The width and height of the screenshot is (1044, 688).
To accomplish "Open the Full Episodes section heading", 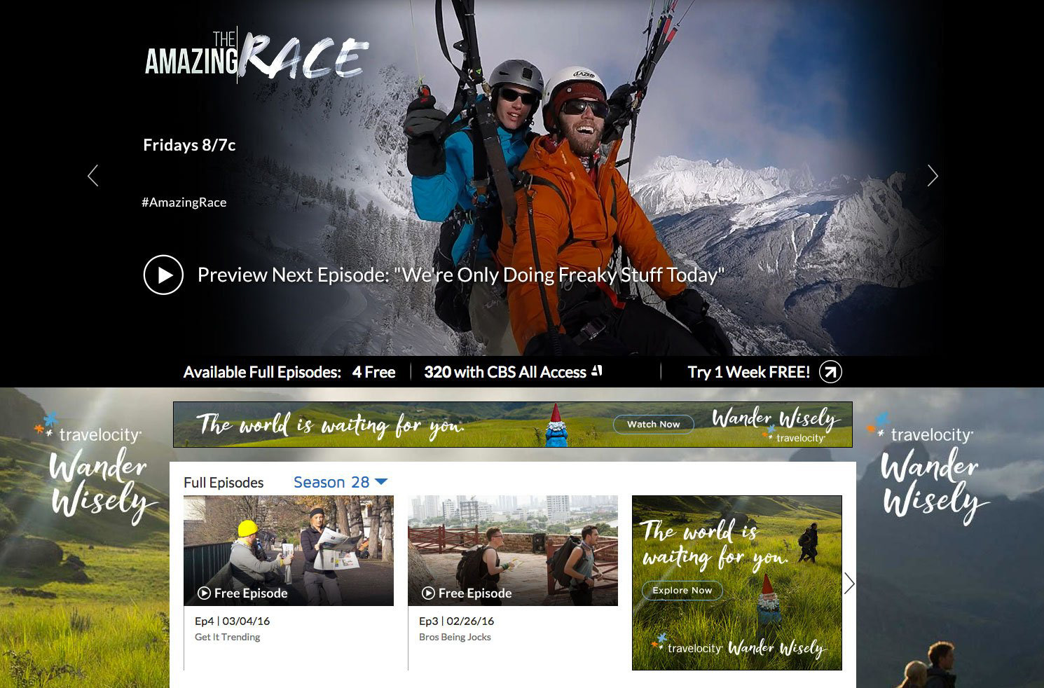I will click(224, 483).
